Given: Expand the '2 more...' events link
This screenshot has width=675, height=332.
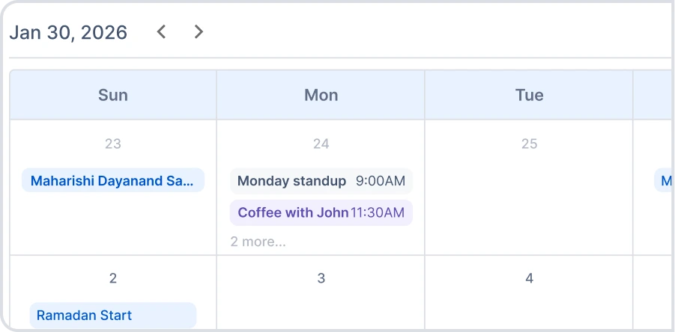Looking at the screenshot, I should coord(258,242).
